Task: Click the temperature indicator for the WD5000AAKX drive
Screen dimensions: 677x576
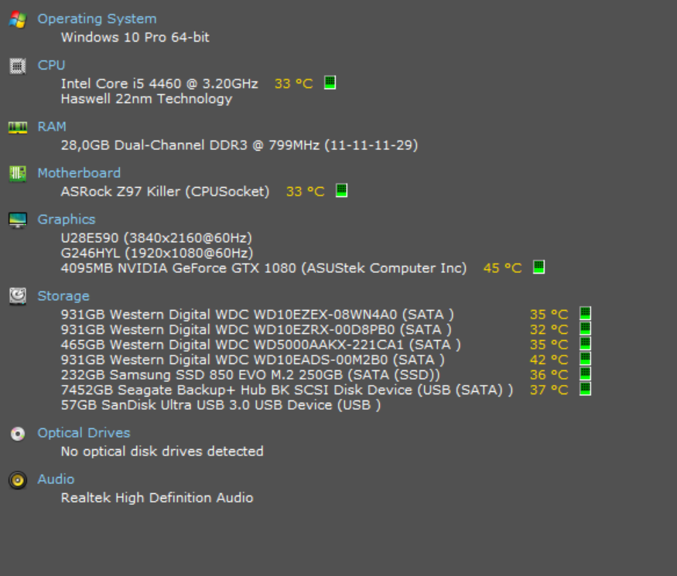Action: click(586, 343)
